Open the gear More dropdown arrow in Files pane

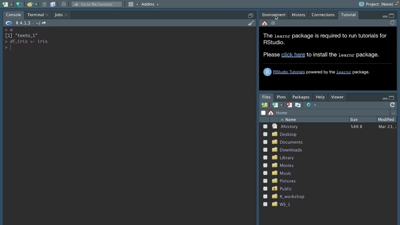(x=315, y=105)
